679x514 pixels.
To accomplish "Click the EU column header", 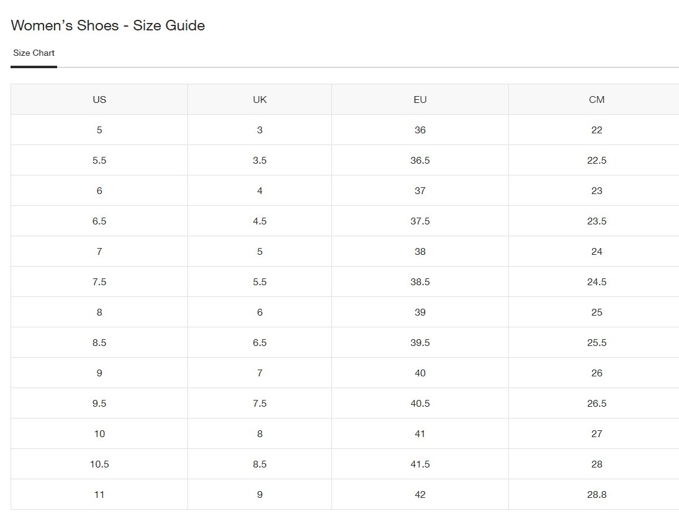I will [420, 99].
